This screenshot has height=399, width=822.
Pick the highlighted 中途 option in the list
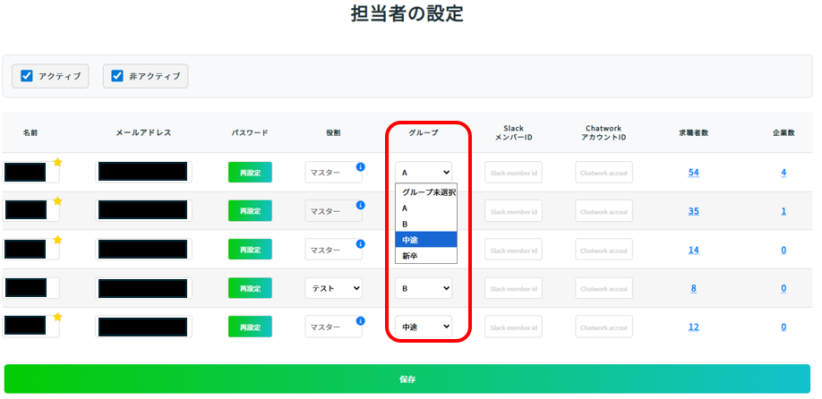click(x=409, y=240)
